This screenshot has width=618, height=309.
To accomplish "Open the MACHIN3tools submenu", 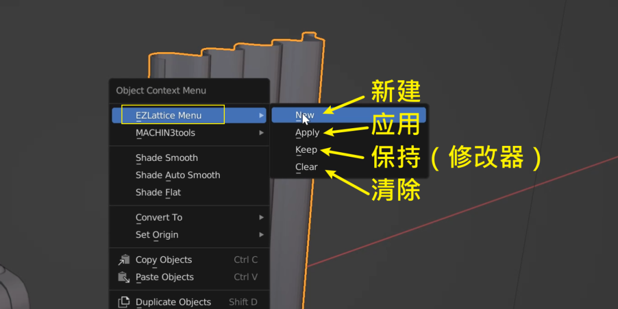I will click(x=189, y=133).
